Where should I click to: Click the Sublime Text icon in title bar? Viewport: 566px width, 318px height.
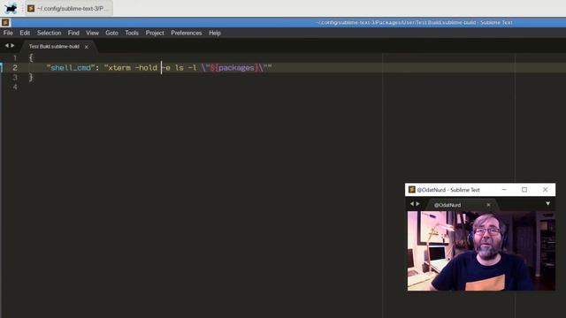pyautogui.click(x=5, y=23)
